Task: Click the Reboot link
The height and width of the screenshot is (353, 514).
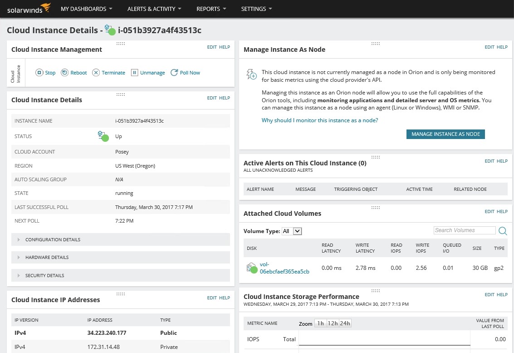Action: 78,73
